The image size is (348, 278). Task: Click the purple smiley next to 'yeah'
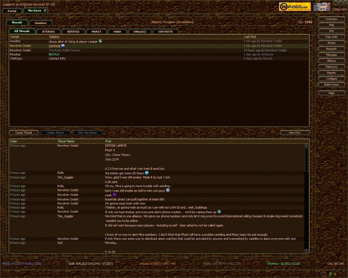coord(115,195)
